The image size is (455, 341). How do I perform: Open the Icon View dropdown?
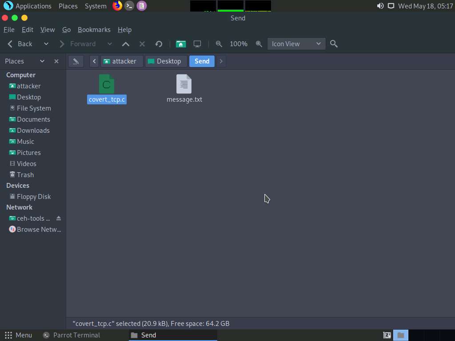pos(296,44)
